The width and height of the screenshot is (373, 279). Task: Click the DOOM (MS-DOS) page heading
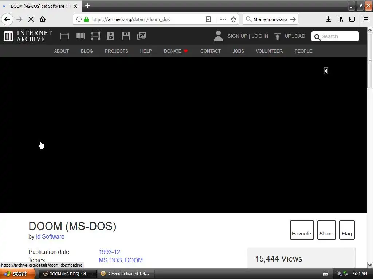(x=72, y=226)
